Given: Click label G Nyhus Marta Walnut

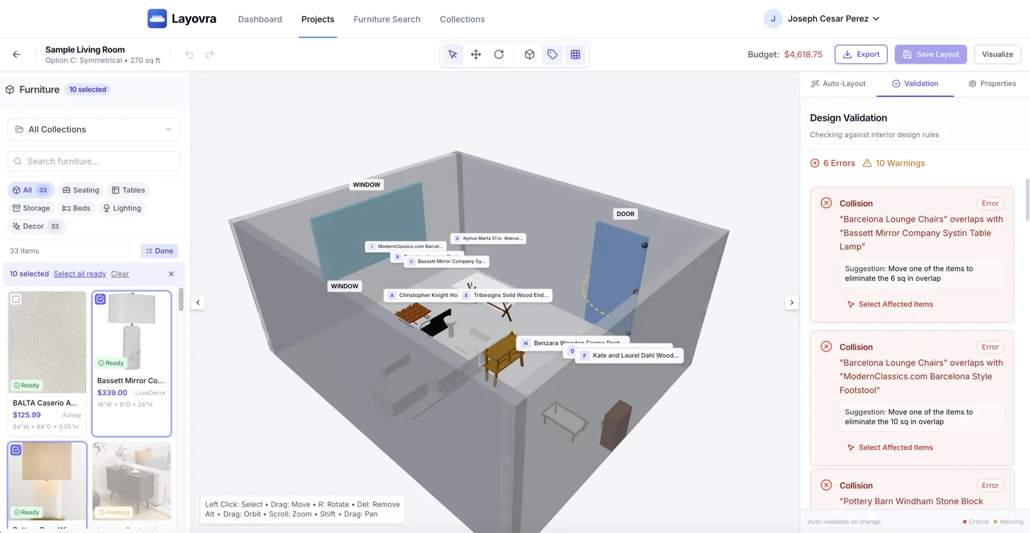Looking at the screenshot, I should coord(489,239).
